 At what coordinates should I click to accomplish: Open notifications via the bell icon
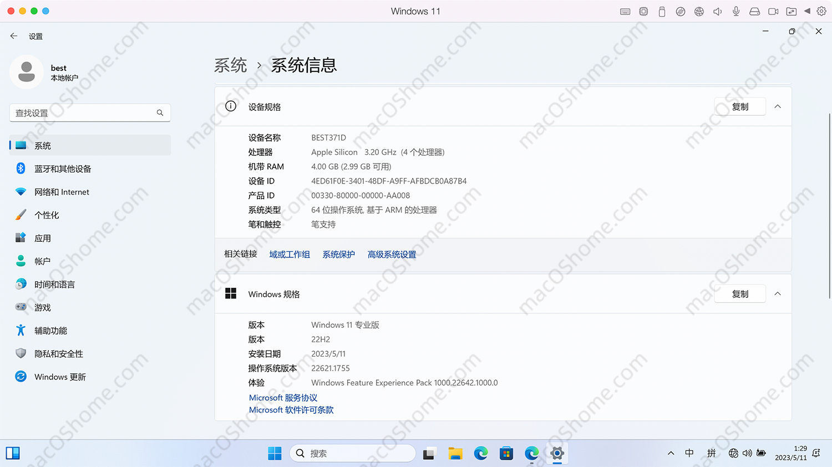pos(816,453)
